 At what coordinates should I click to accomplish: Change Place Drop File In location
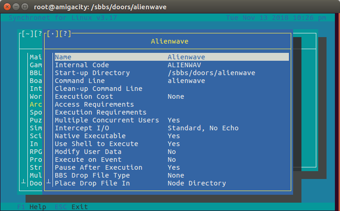point(172,183)
